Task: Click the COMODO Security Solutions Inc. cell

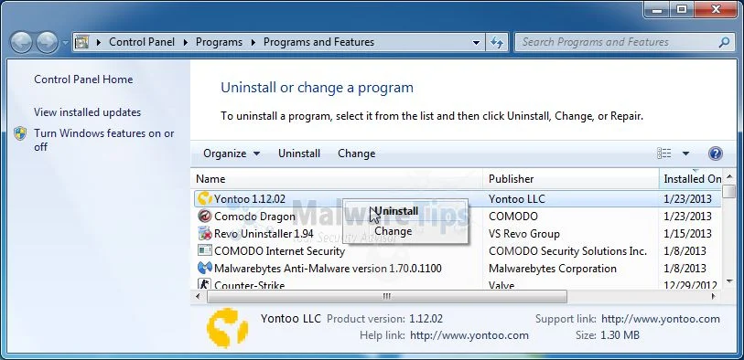Action: 567,251
